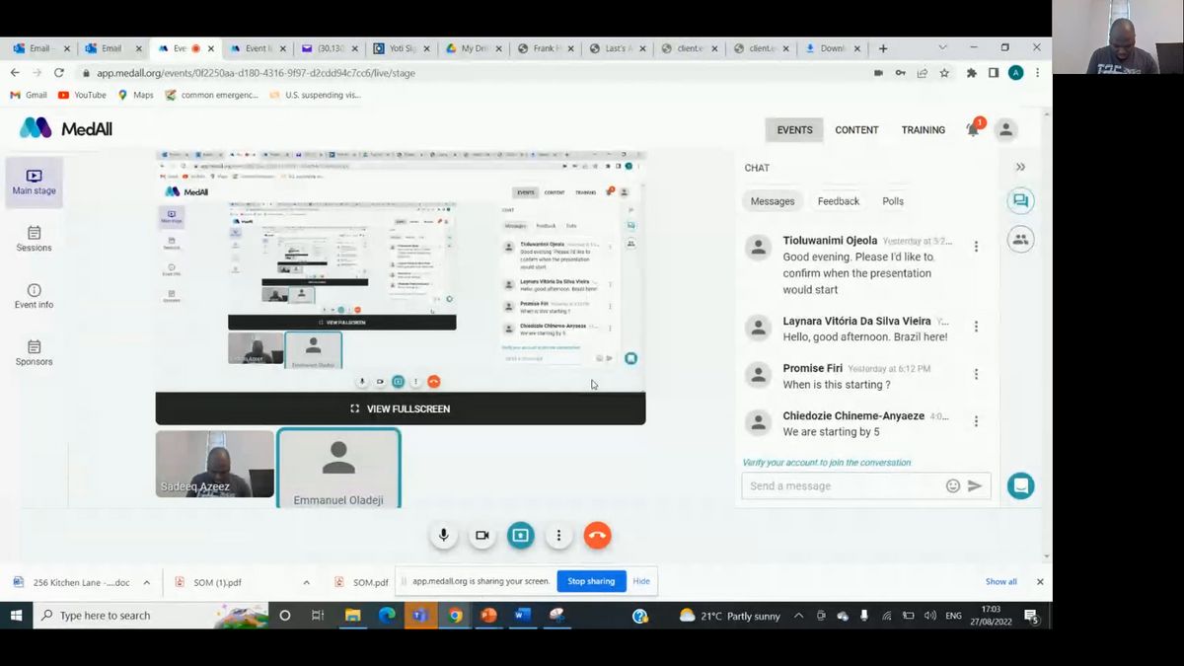Open the user profile avatar menu
The width and height of the screenshot is (1184, 666).
point(1005,129)
